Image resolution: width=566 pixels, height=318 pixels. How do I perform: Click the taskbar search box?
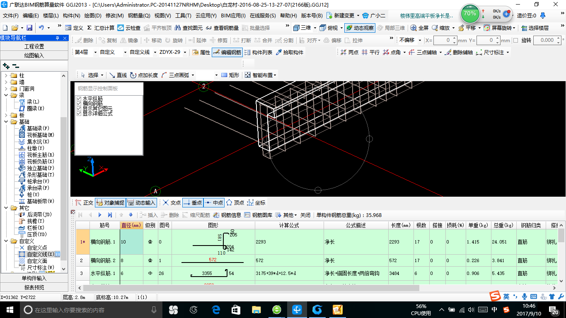tap(90, 309)
